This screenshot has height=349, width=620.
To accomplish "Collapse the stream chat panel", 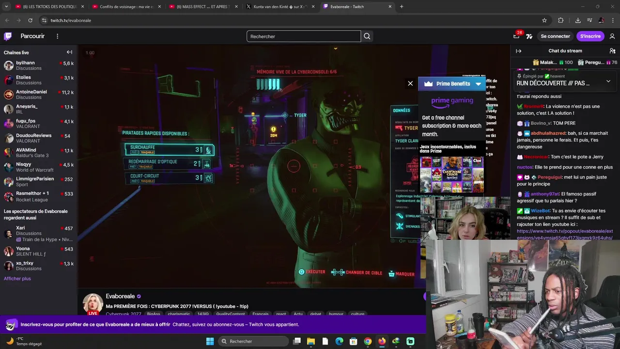I will [518, 51].
